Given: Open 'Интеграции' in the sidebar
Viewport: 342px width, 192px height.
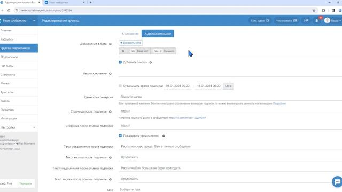Looking at the screenshot, I should pos(19,118).
